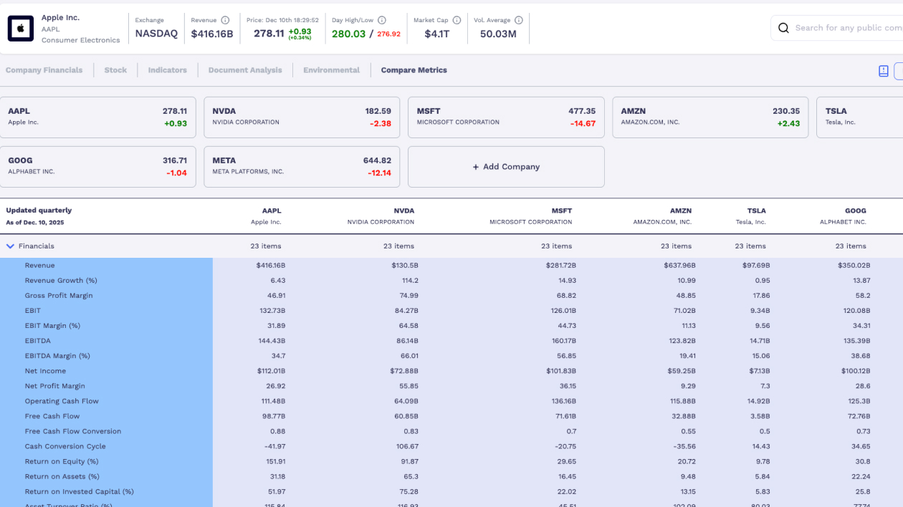Screen dimensions: 903x507
Task: Open the blue book guide icon
Action: (884, 71)
